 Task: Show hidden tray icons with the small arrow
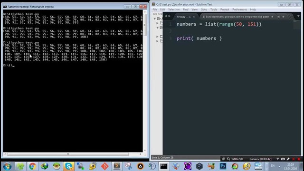point(279,167)
